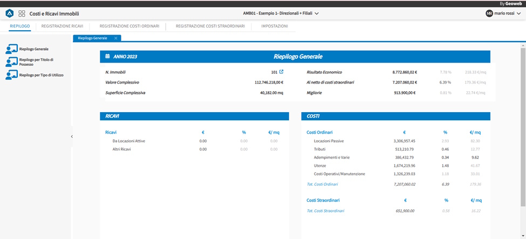Image resolution: width=526 pixels, height=239 pixels.
Task: Open the external link icon next to 101
Action: coord(281,72)
